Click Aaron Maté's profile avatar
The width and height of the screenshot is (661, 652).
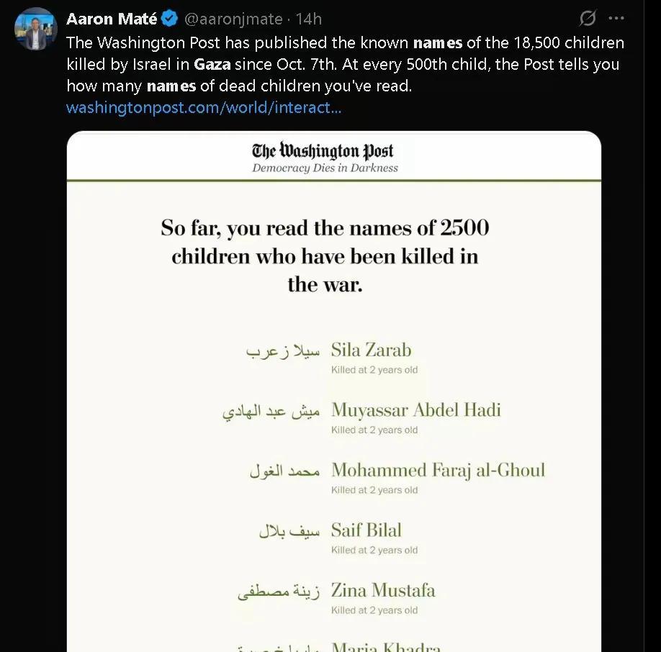(x=35, y=29)
